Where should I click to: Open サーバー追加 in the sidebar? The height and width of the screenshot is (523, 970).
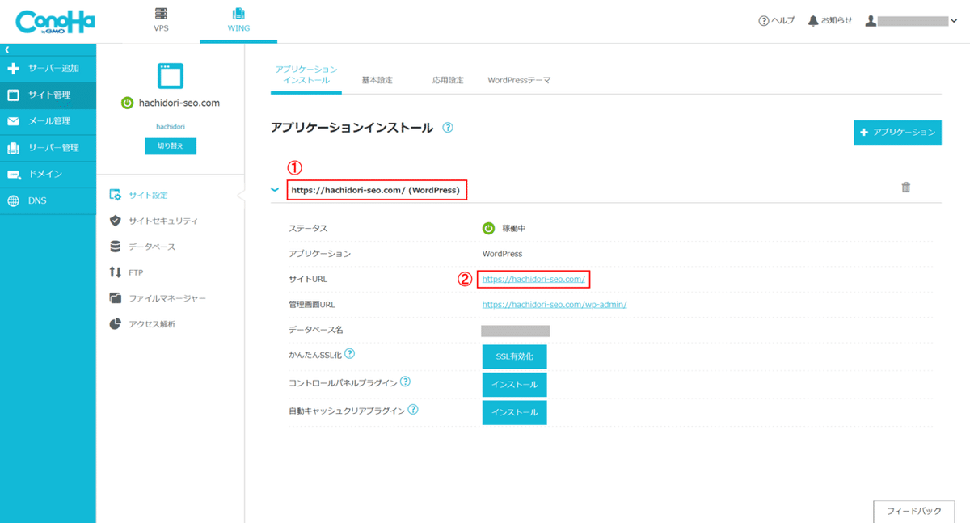(48, 69)
